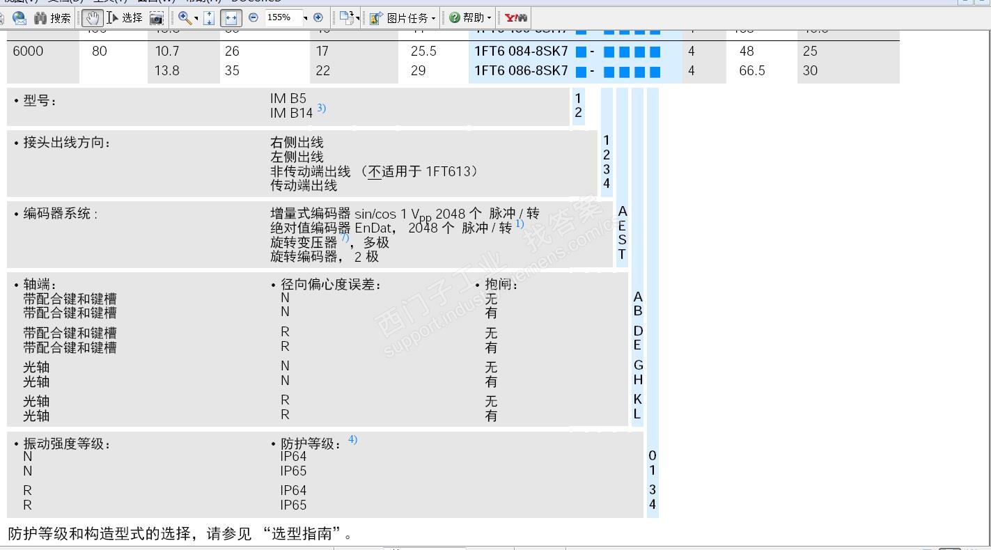
Task: Click the 右侧出线 line
Action: coord(297,143)
